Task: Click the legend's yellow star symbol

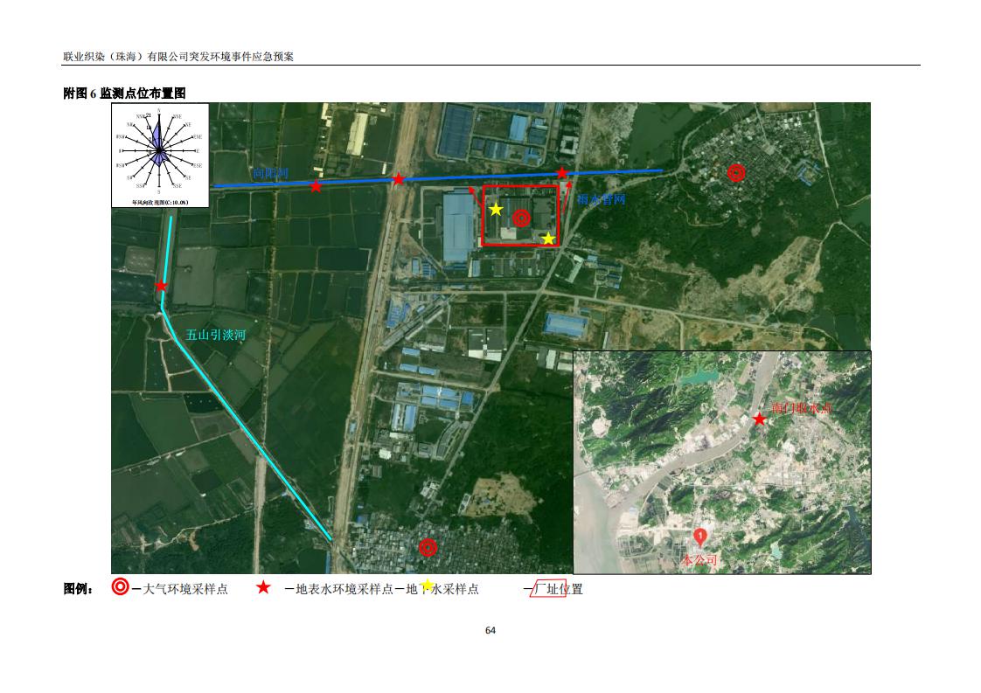Action: [428, 586]
